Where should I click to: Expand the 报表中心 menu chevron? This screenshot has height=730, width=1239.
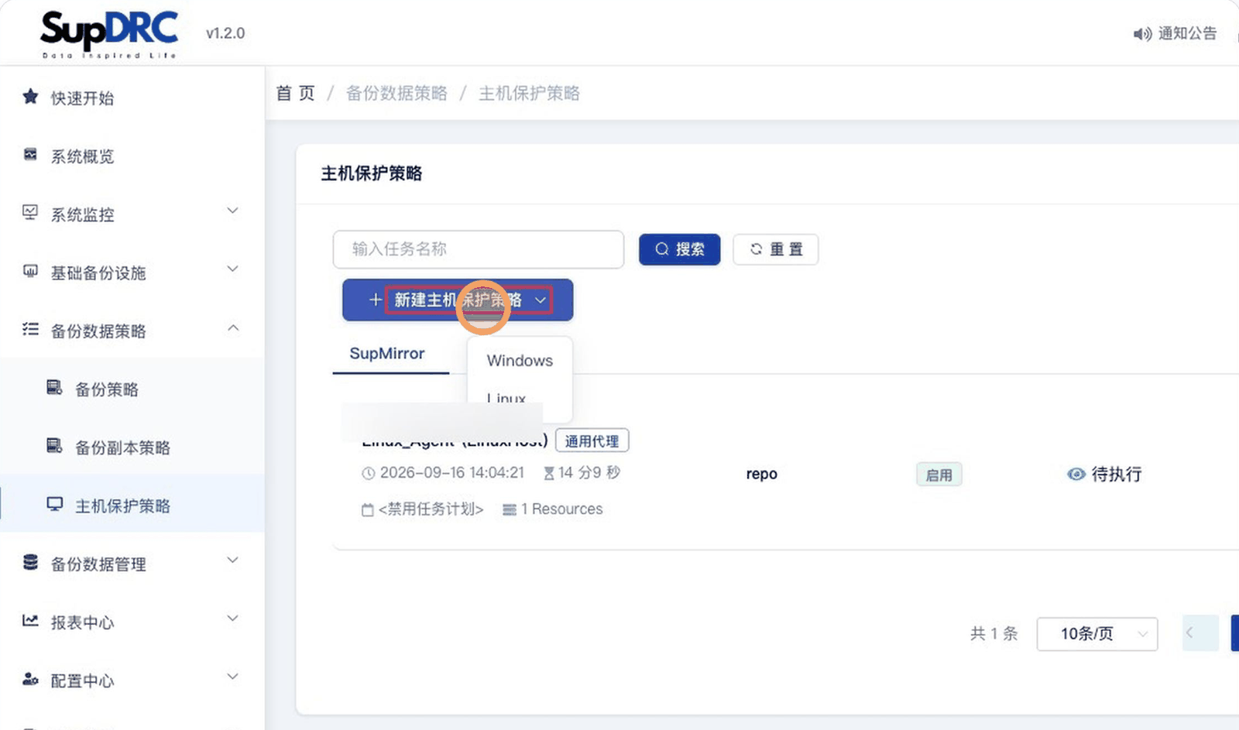point(232,619)
